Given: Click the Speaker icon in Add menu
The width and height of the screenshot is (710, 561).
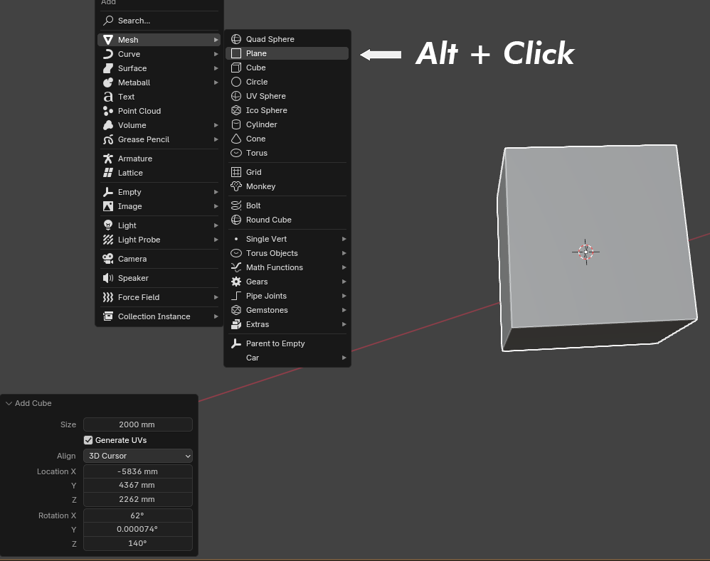Looking at the screenshot, I should pyautogui.click(x=107, y=278).
